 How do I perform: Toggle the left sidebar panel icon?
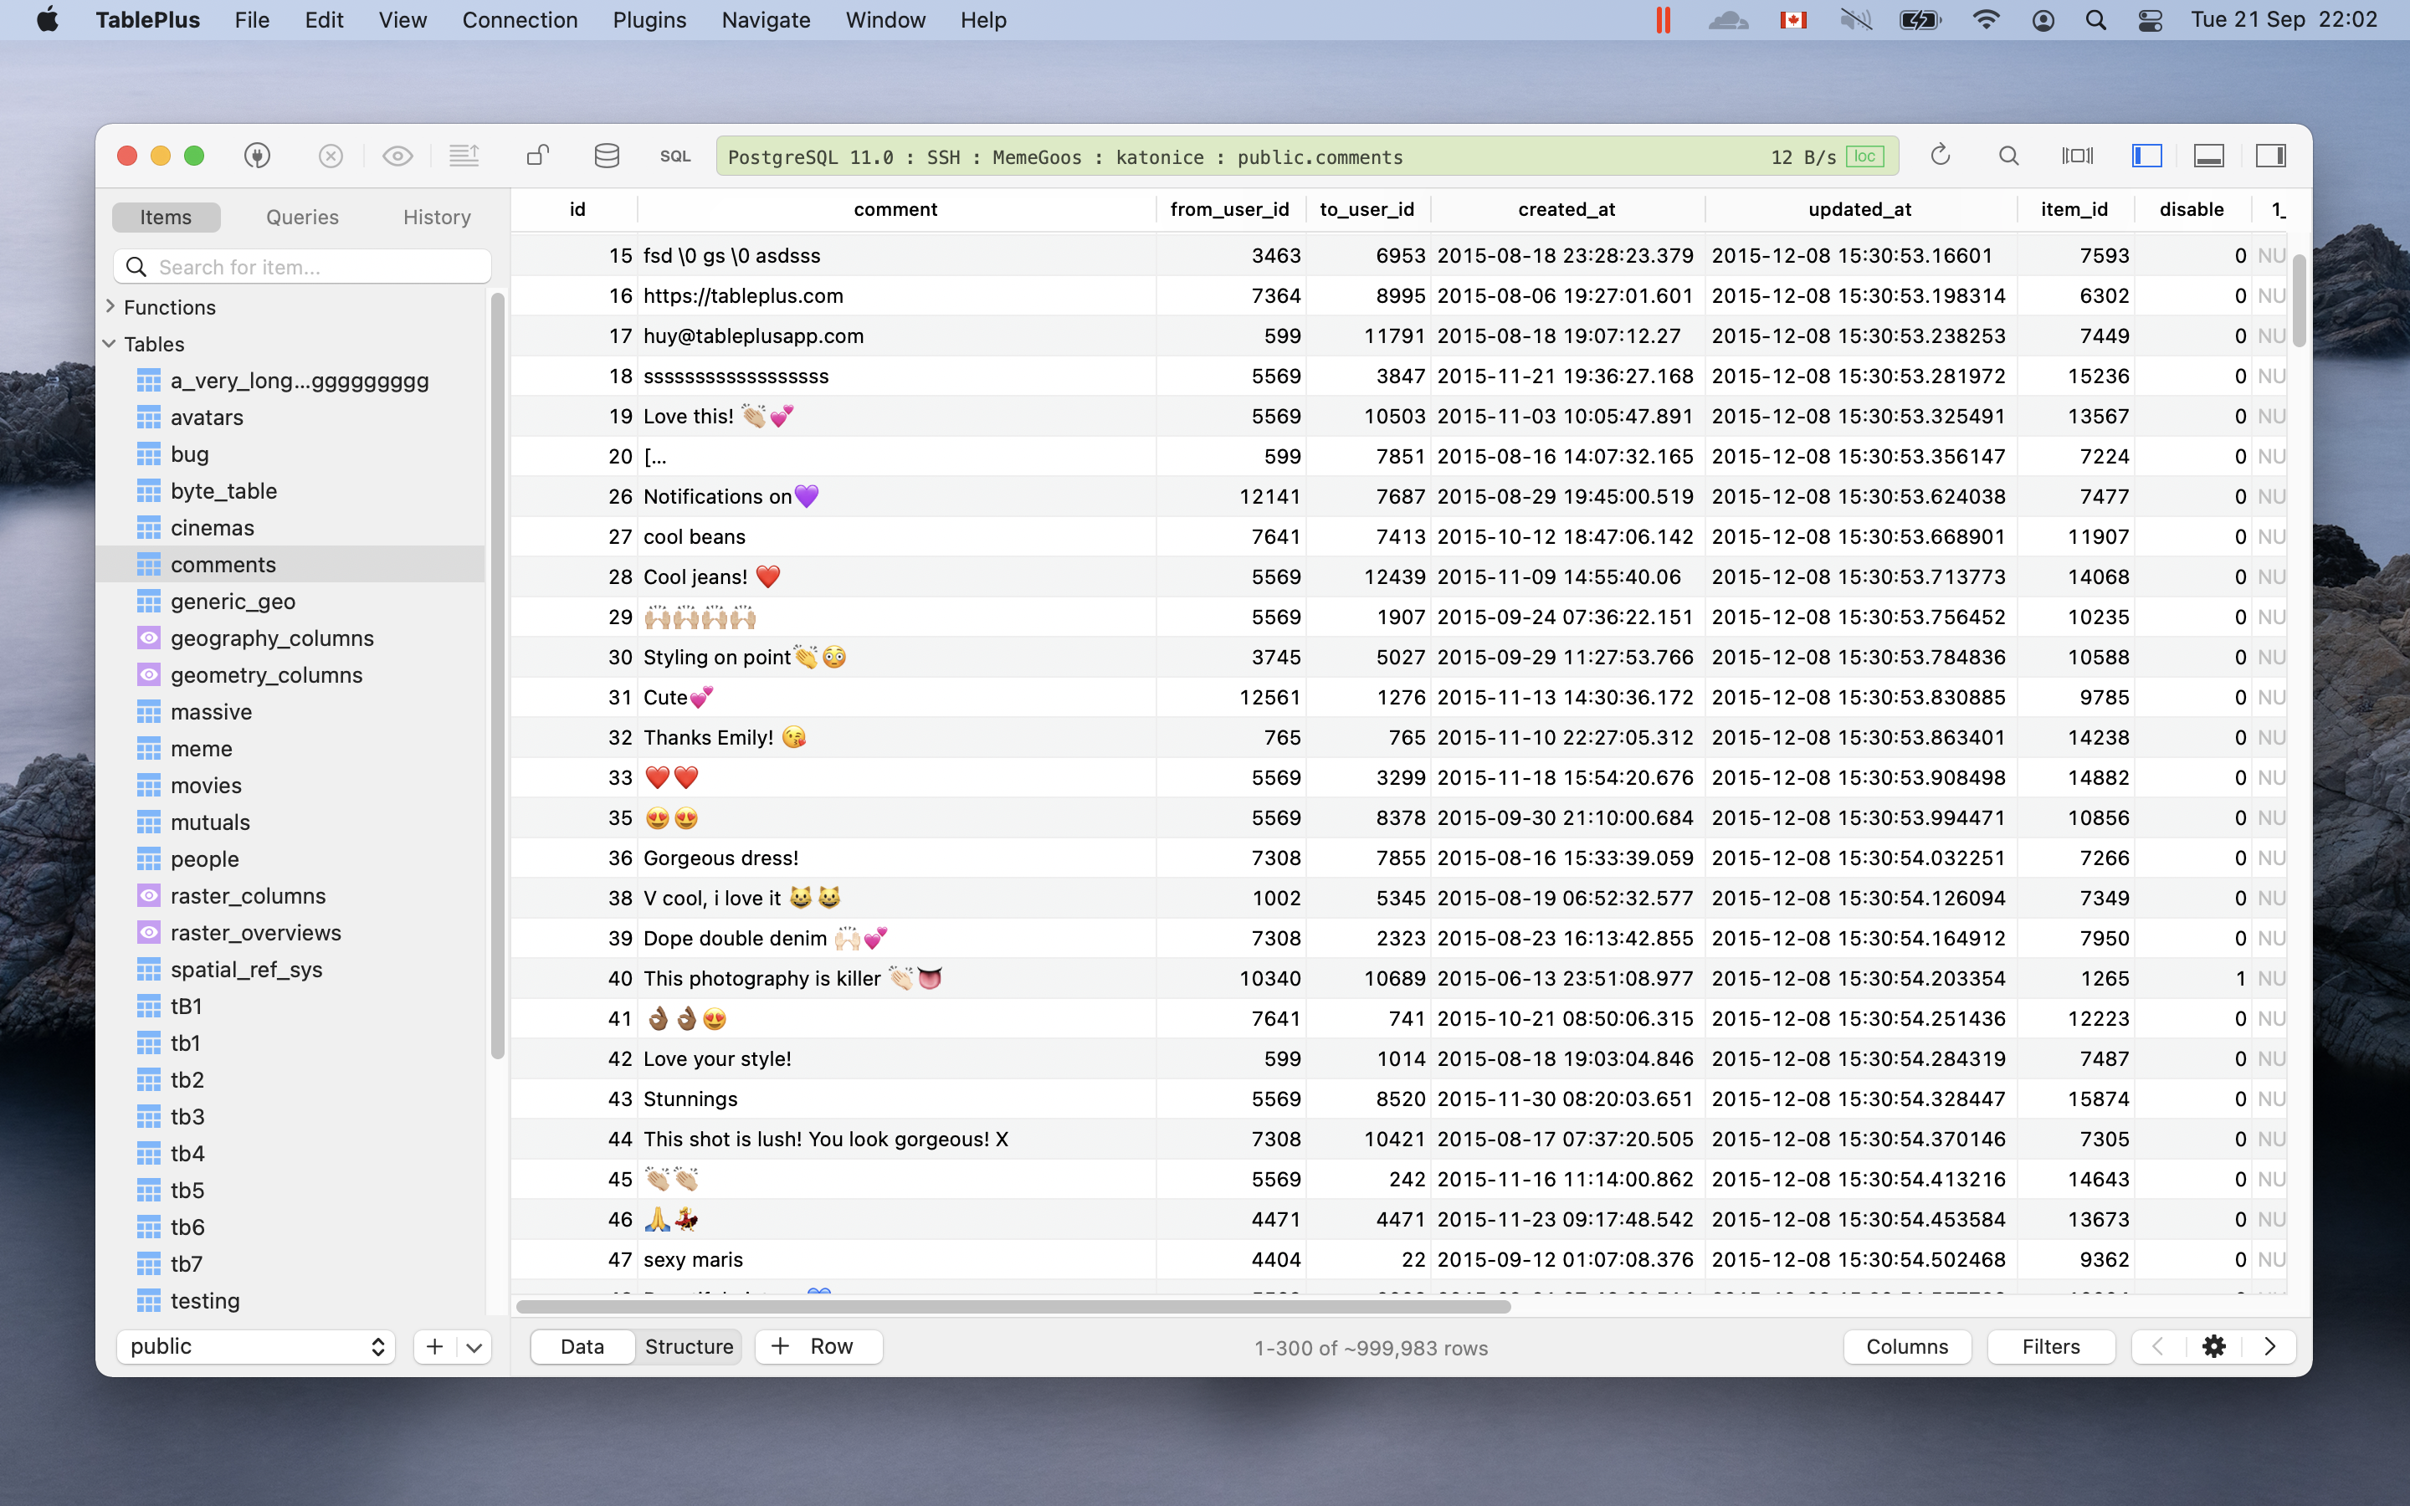(x=2146, y=156)
